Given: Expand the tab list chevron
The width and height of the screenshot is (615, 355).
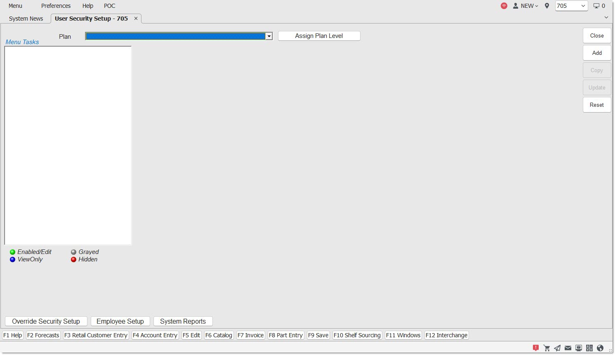Looking at the screenshot, I should (606, 17).
